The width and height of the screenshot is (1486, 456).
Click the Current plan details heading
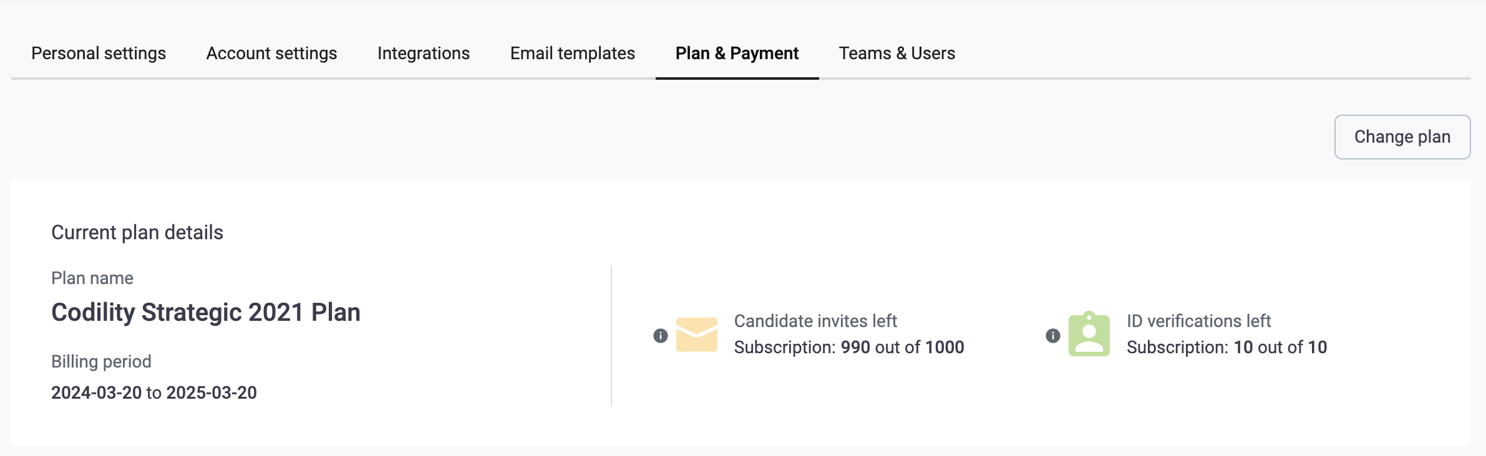coord(137,232)
